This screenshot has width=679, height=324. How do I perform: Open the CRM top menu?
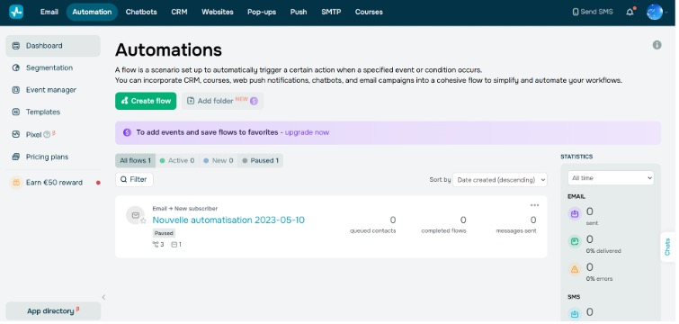[x=179, y=12]
